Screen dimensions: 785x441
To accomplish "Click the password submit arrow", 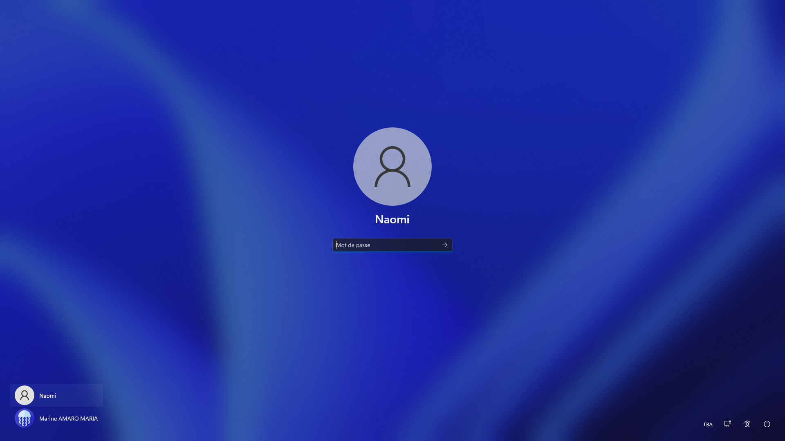I will tap(445, 245).
